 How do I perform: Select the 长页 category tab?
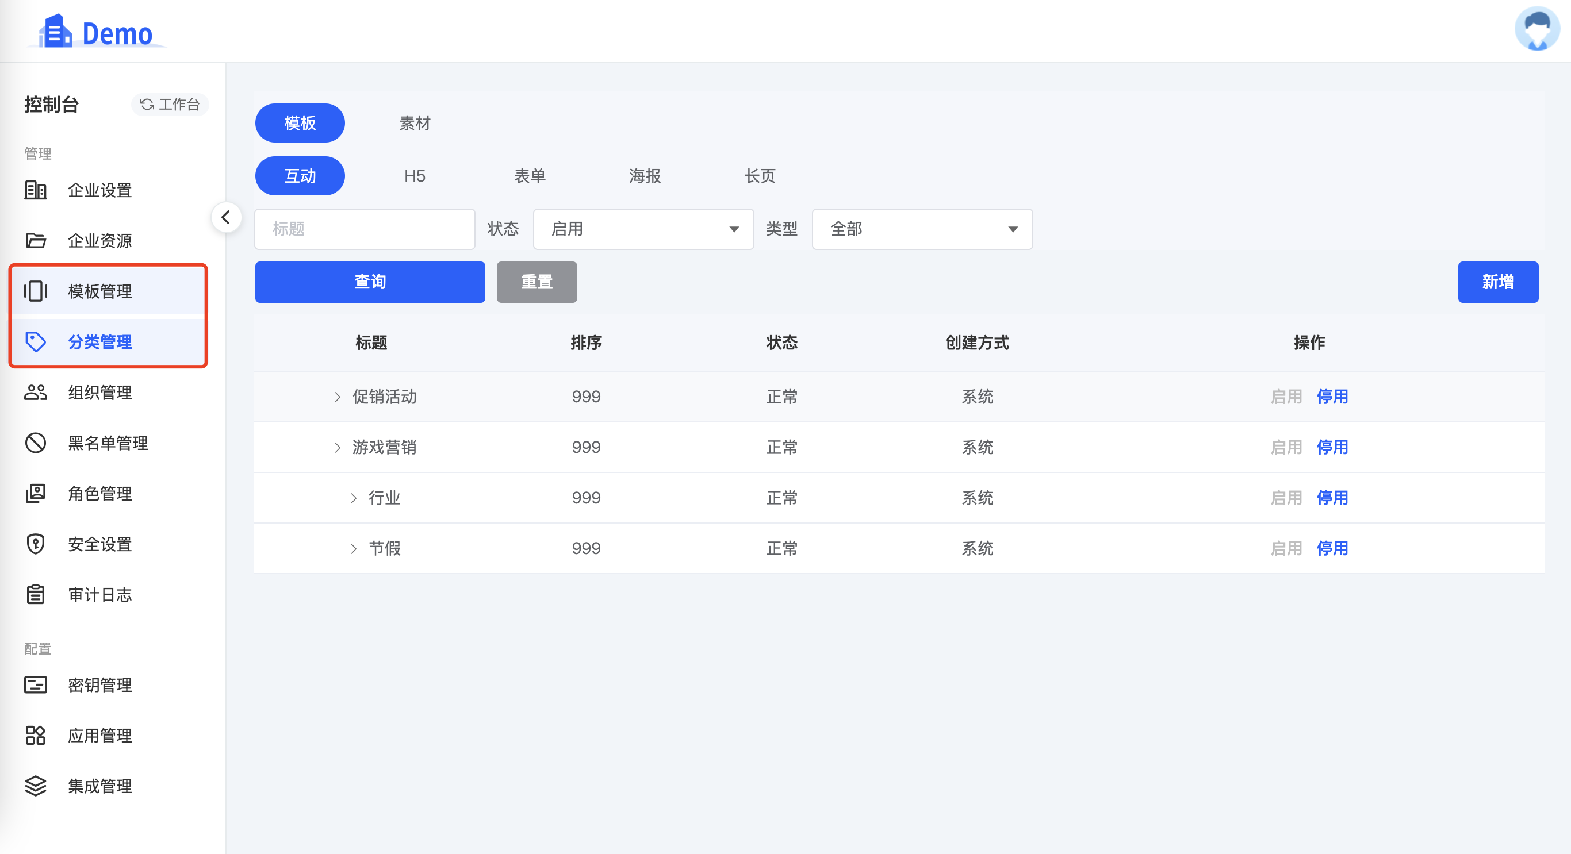click(760, 176)
